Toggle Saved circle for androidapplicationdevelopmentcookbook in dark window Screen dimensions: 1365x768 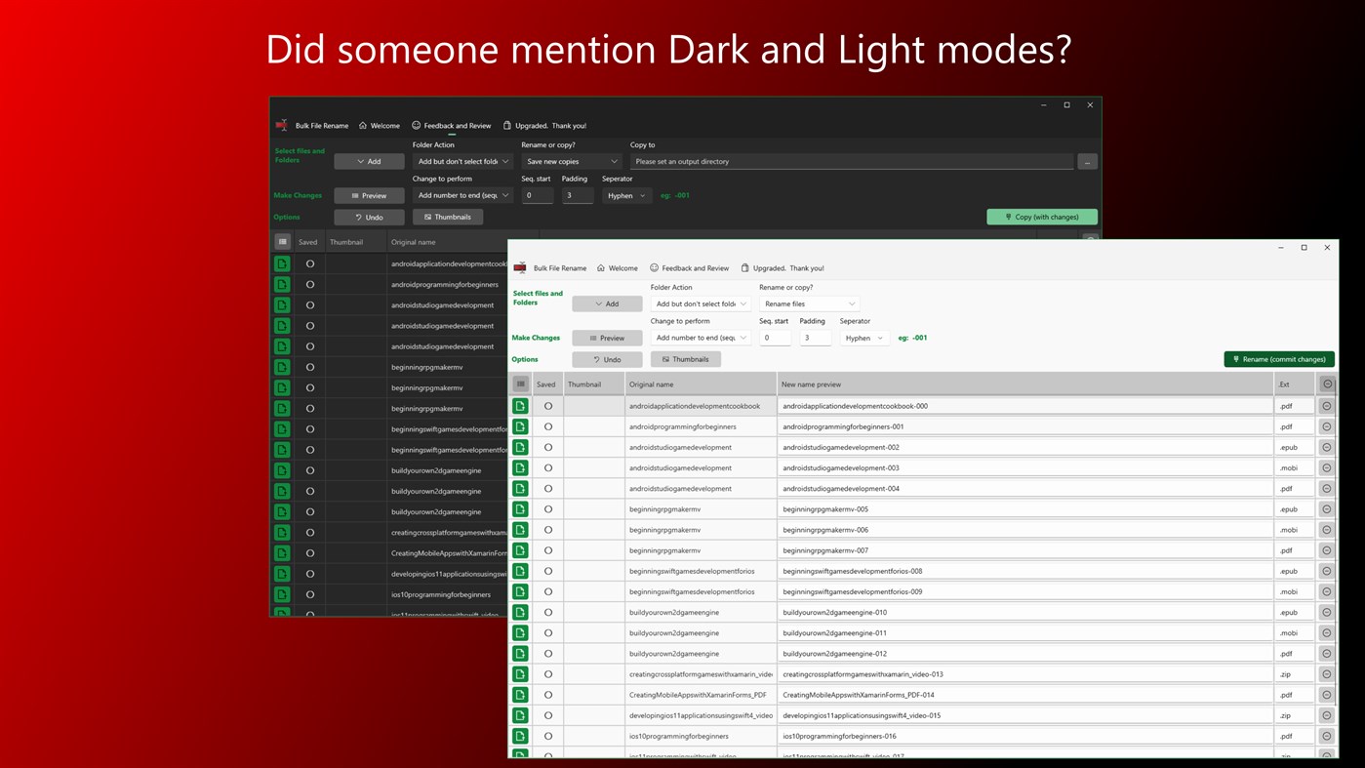(310, 263)
